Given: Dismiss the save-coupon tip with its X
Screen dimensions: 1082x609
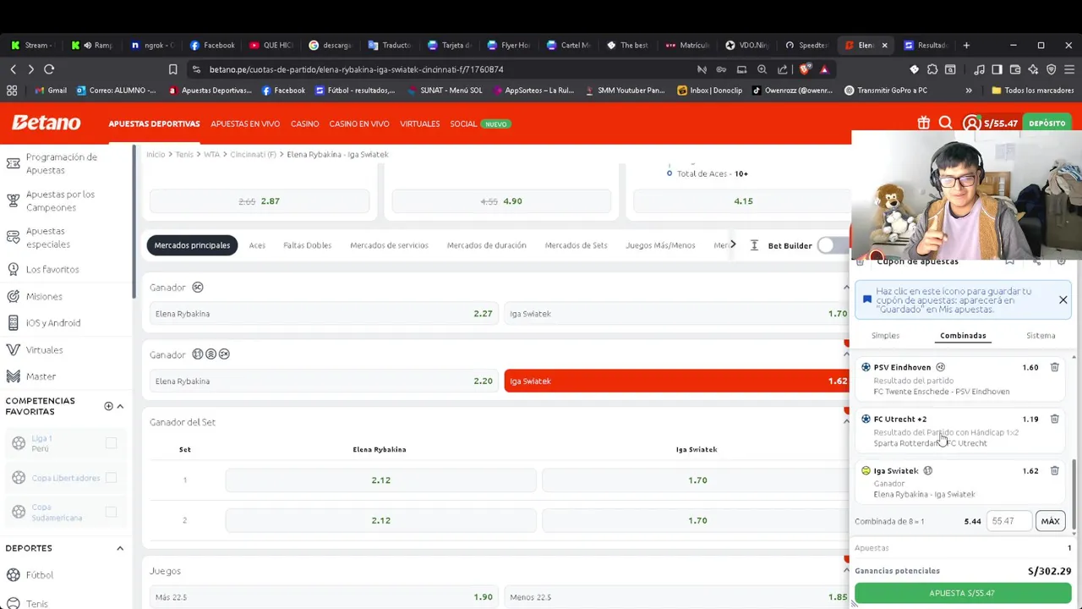Looking at the screenshot, I should pyautogui.click(x=1063, y=299).
